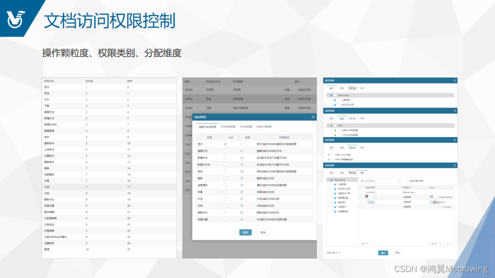Click department icon beside 外部用户

[x=335, y=207]
